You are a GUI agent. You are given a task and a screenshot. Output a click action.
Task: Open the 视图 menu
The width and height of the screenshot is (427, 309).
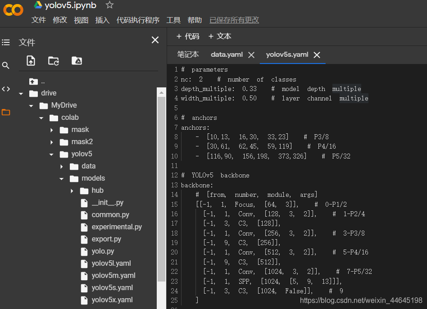81,20
